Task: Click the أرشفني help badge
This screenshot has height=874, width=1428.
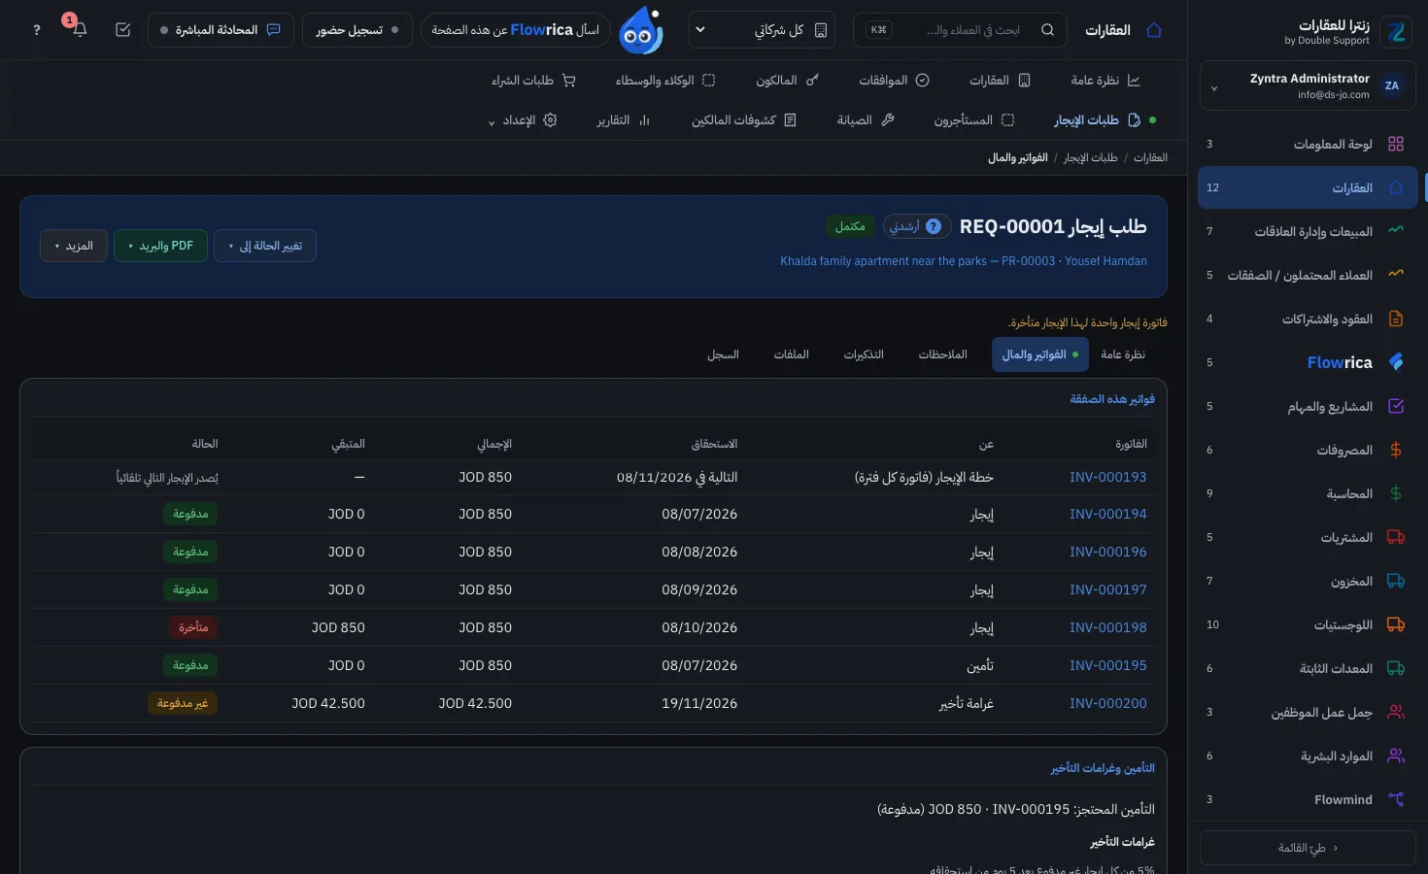Action: click(916, 226)
